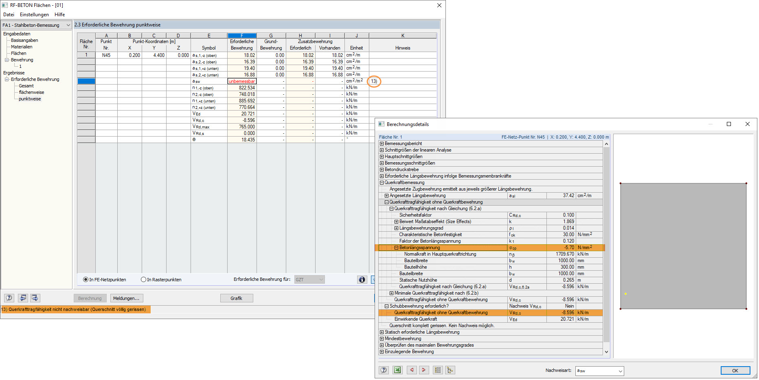The height and width of the screenshot is (380, 759).
Task: Select the In Rasterpunkten radio option
Action: click(143, 280)
